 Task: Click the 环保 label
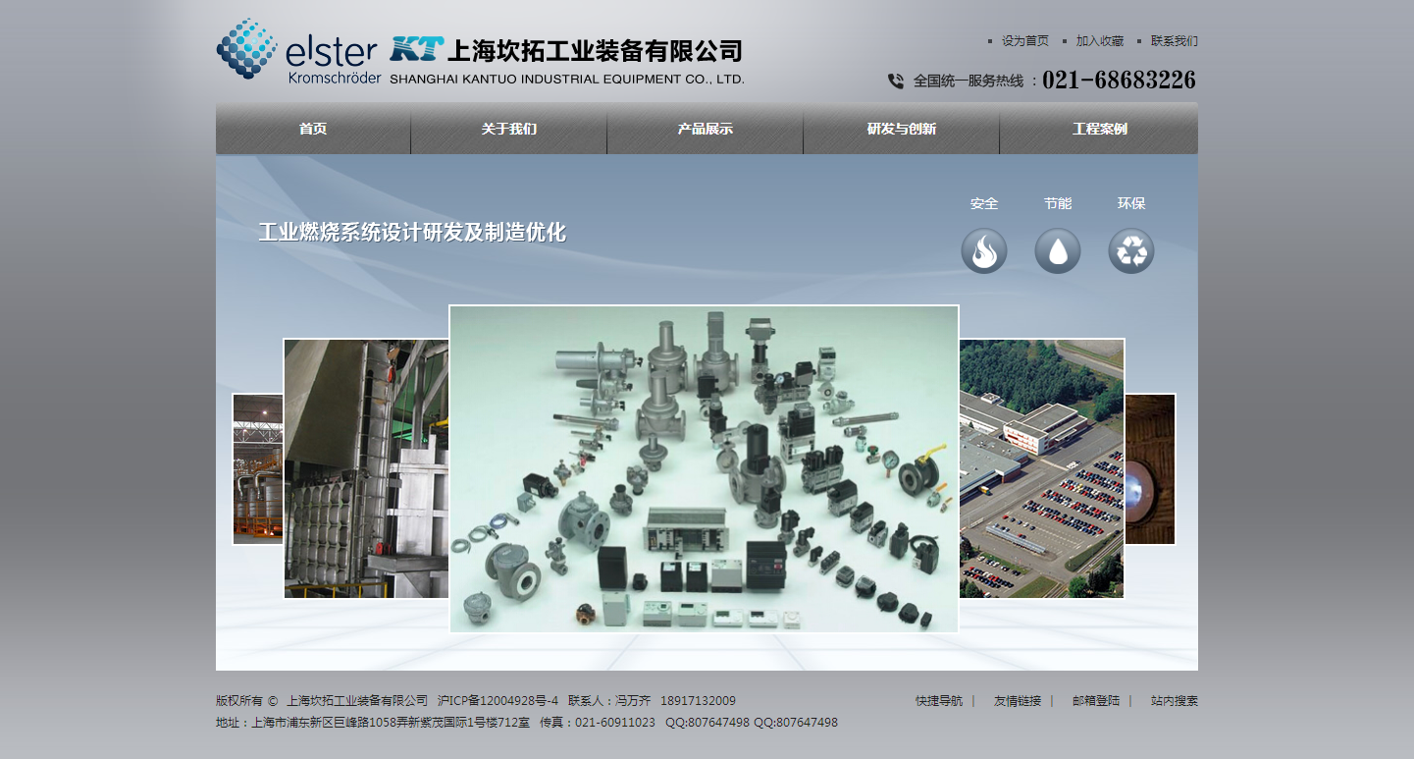point(1131,203)
